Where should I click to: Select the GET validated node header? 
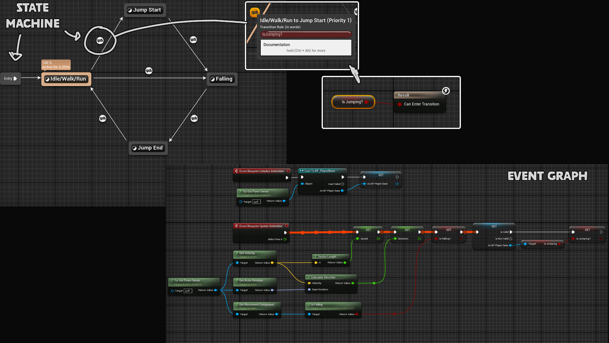coord(494,226)
